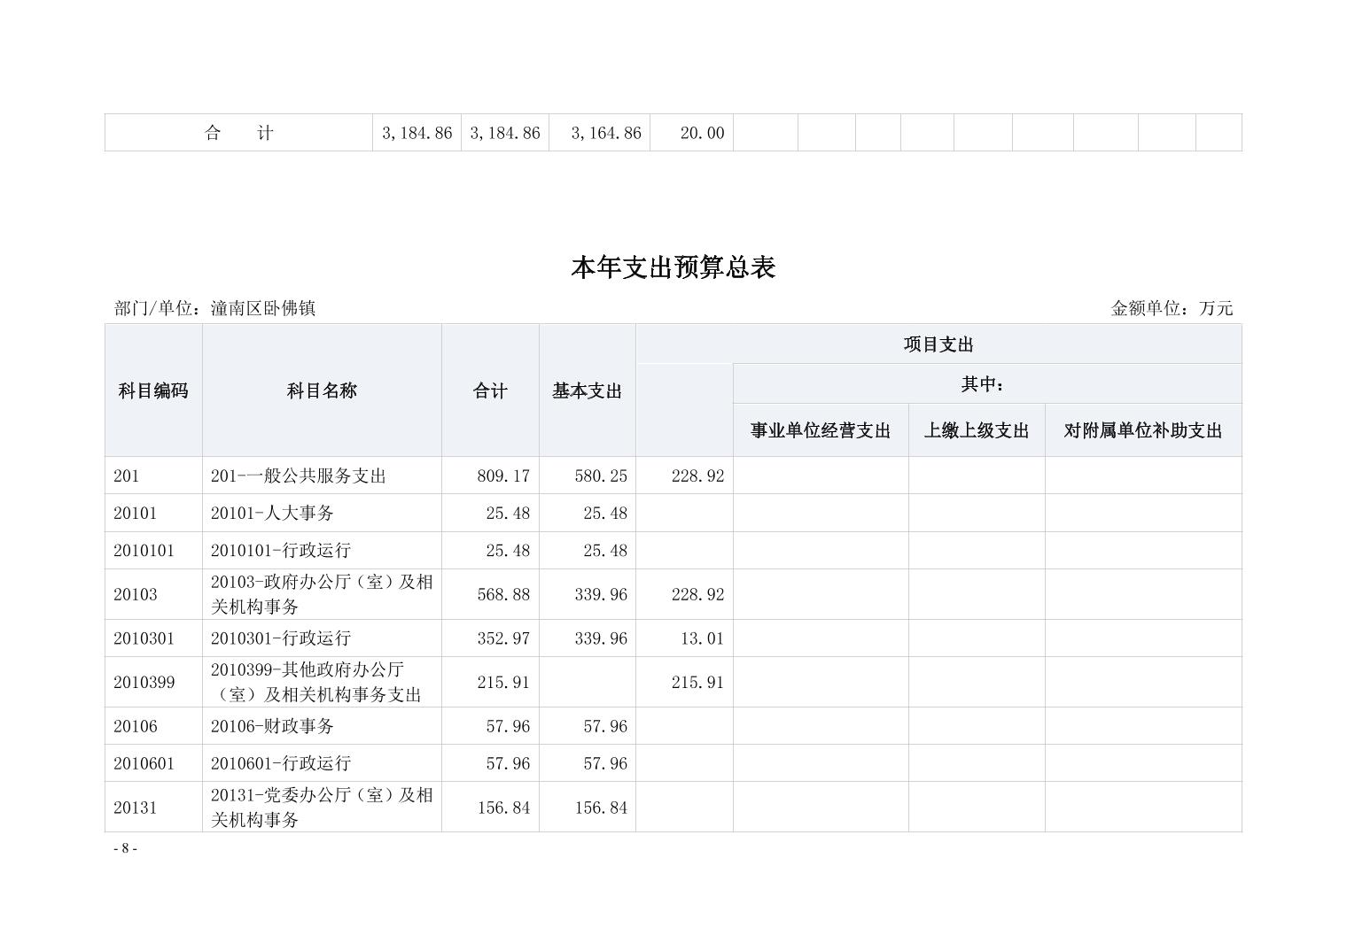Image resolution: width=1347 pixels, height=951 pixels.
Task: Select the text 部门/单位：潼南区卧佛镇
Action: [215, 308]
